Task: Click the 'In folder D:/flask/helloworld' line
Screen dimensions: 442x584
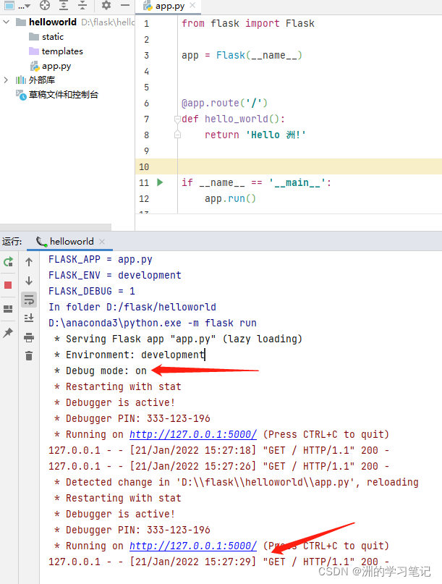Action: pyautogui.click(x=132, y=307)
